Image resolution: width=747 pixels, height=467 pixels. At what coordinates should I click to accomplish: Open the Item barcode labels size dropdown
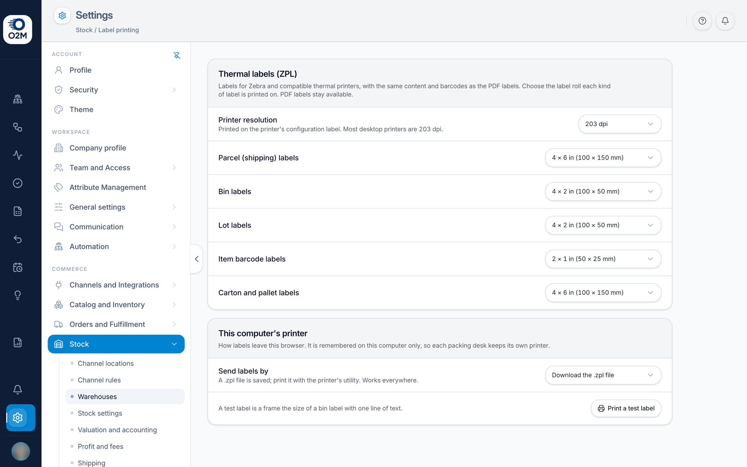(603, 259)
